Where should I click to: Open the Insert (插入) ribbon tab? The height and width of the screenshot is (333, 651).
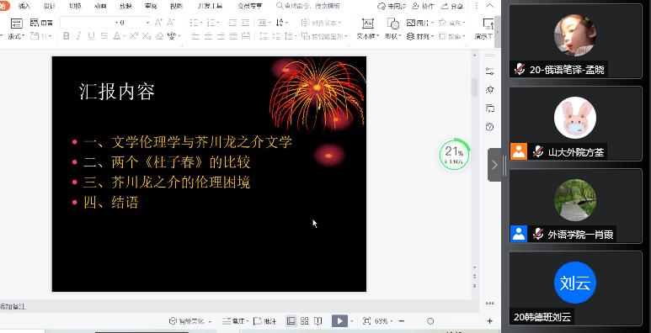(x=24, y=6)
